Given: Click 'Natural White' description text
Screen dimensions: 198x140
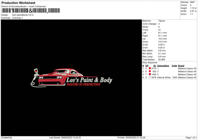Looking at the screenshot, I should (x=164, y=78).
